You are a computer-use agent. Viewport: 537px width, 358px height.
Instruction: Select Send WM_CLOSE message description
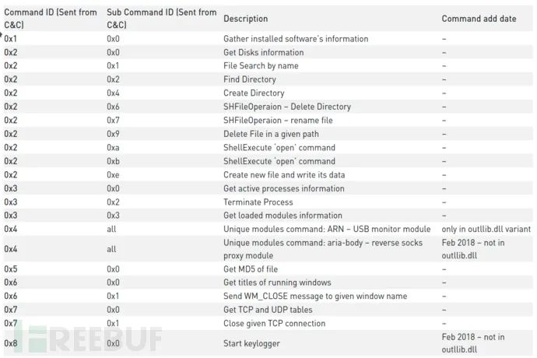tap(315, 296)
